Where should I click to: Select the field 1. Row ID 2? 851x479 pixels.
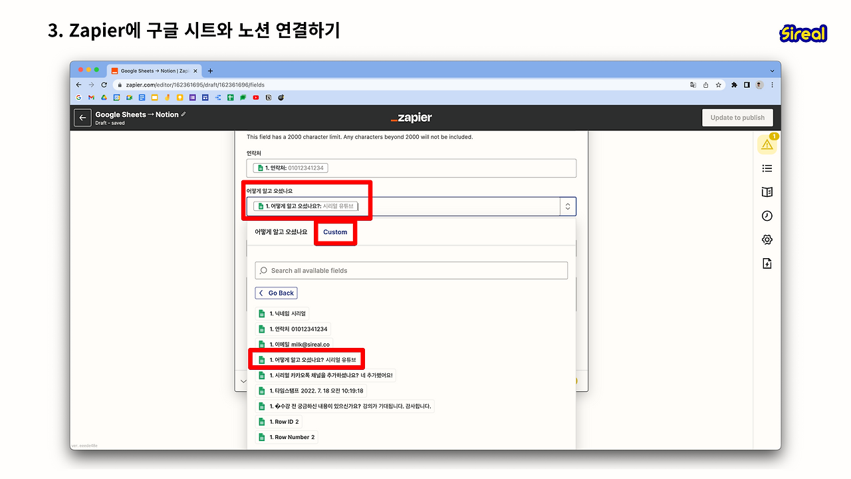click(279, 422)
